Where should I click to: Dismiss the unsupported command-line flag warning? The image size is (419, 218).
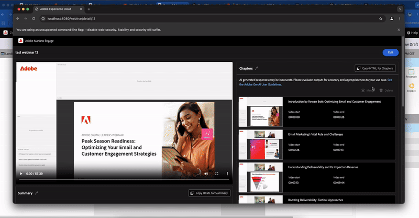(399, 30)
